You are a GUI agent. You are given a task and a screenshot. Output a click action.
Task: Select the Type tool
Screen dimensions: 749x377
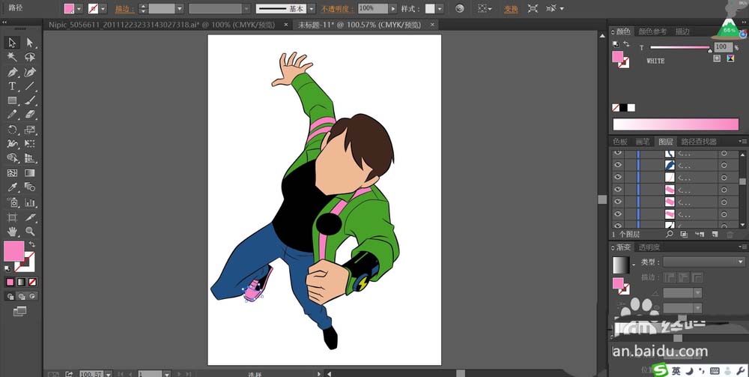[12, 86]
